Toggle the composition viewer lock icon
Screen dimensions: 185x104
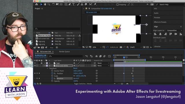(x=89, y=8)
